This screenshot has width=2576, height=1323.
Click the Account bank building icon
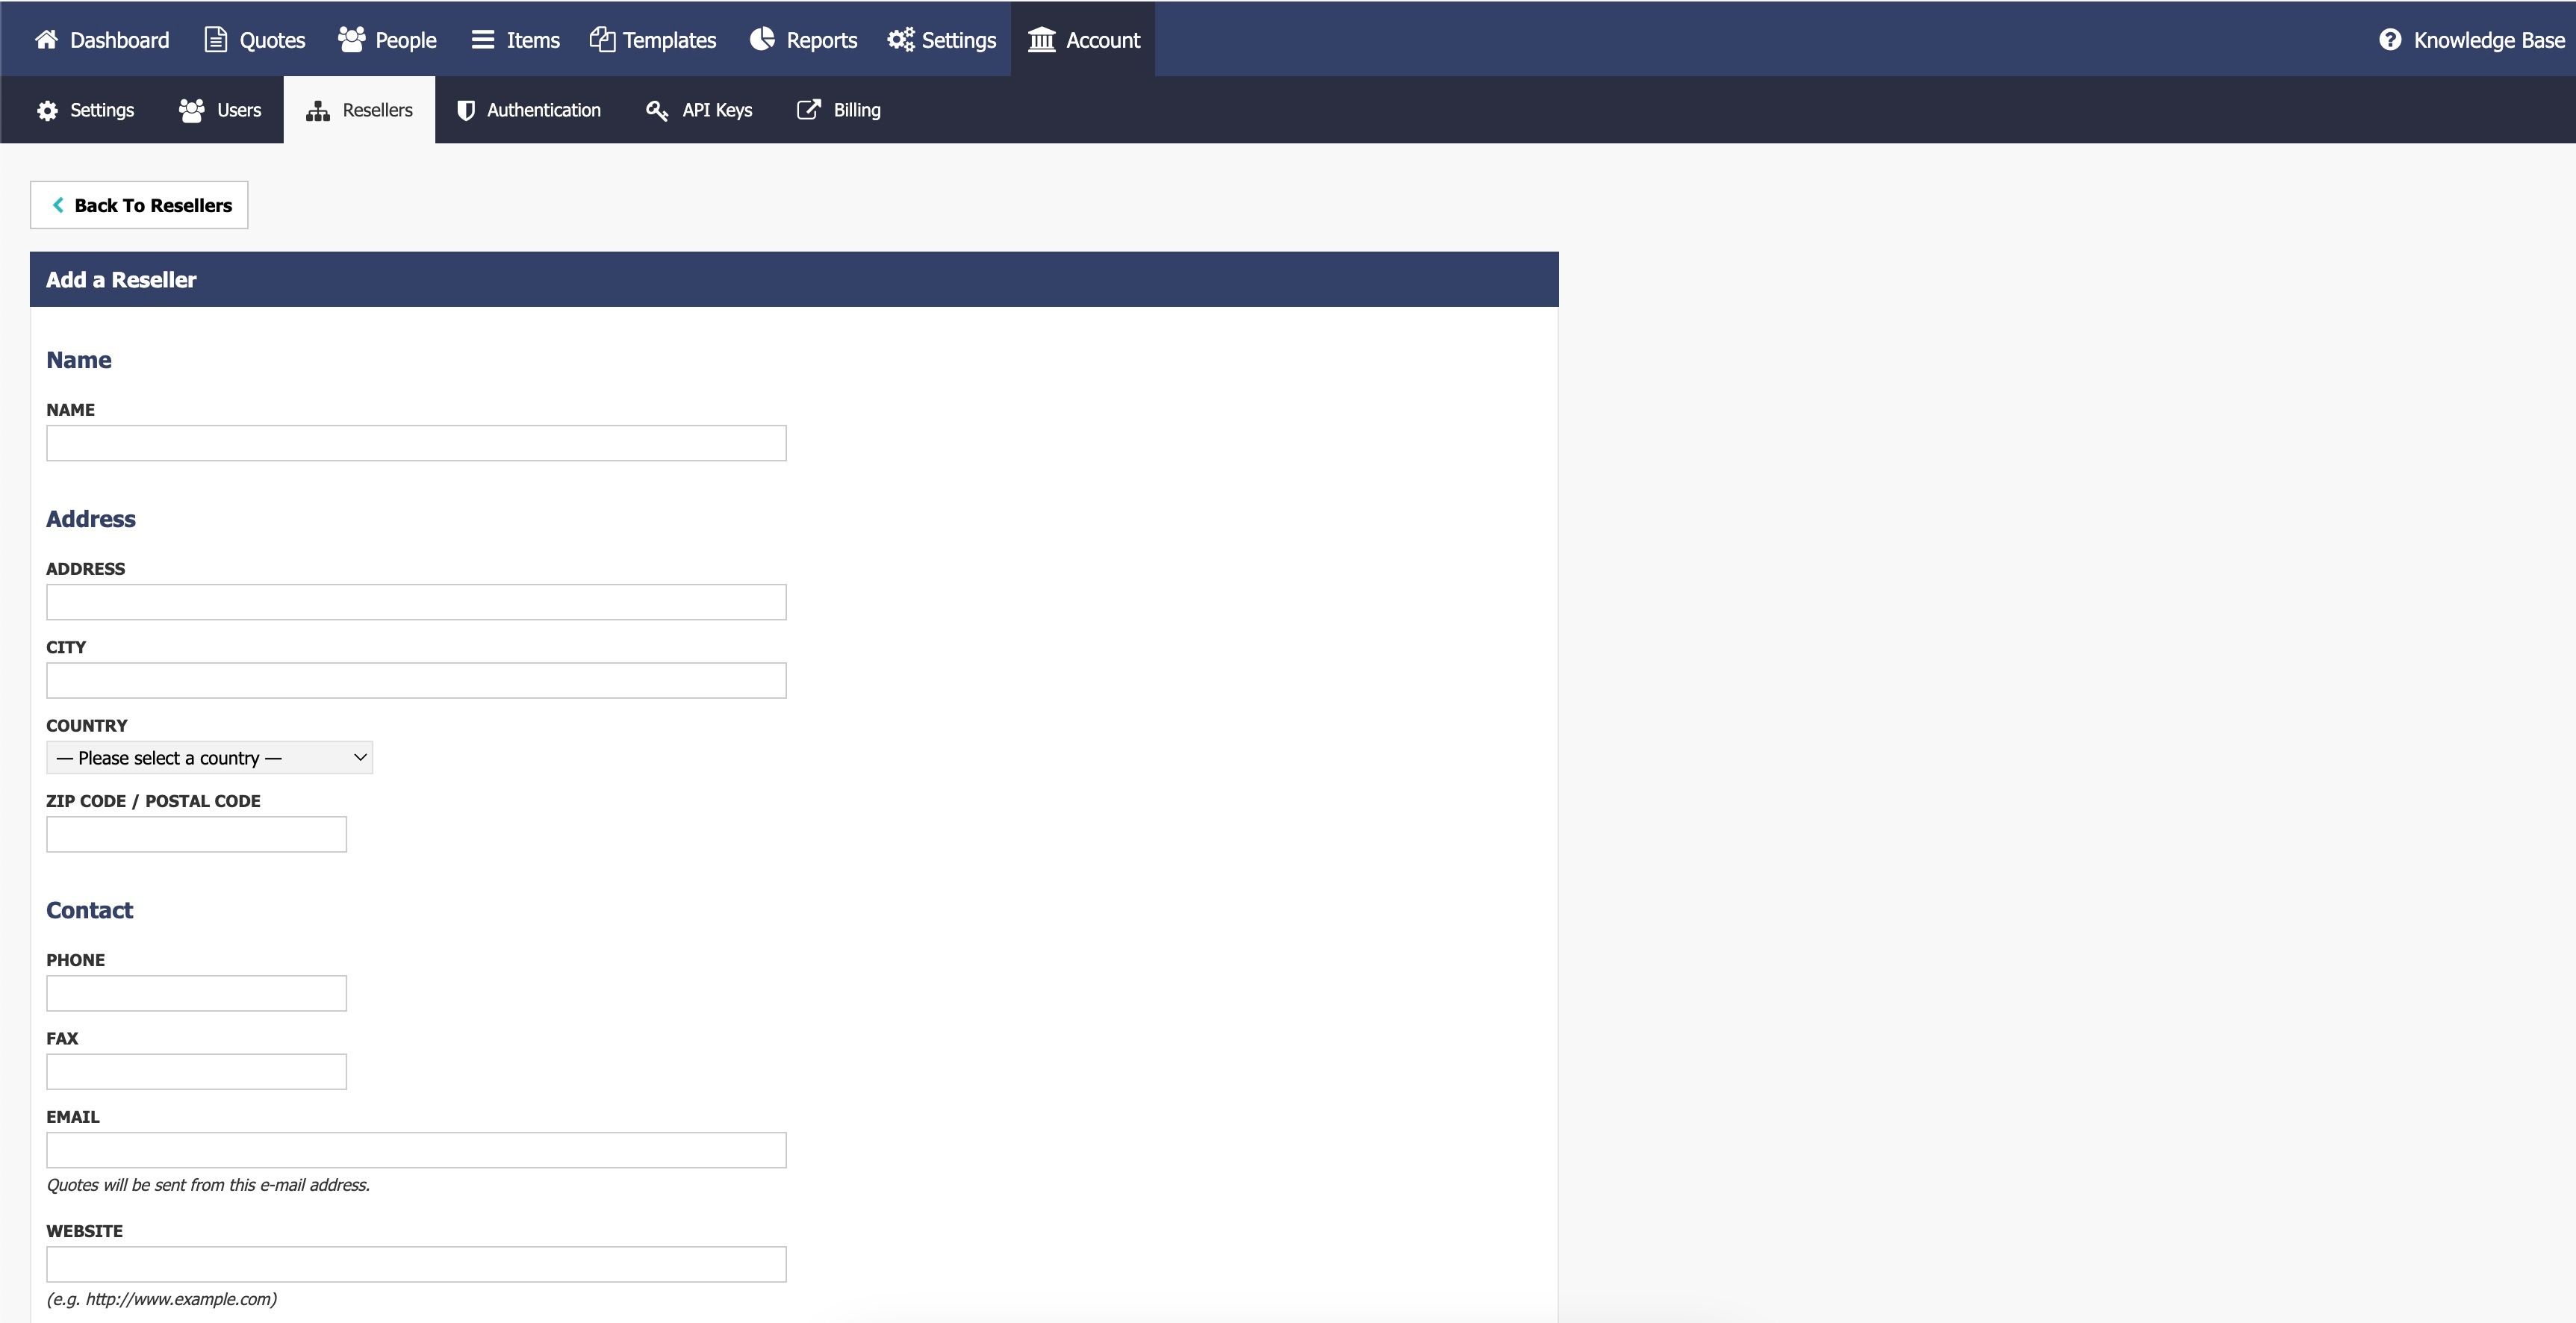pos(1042,39)
